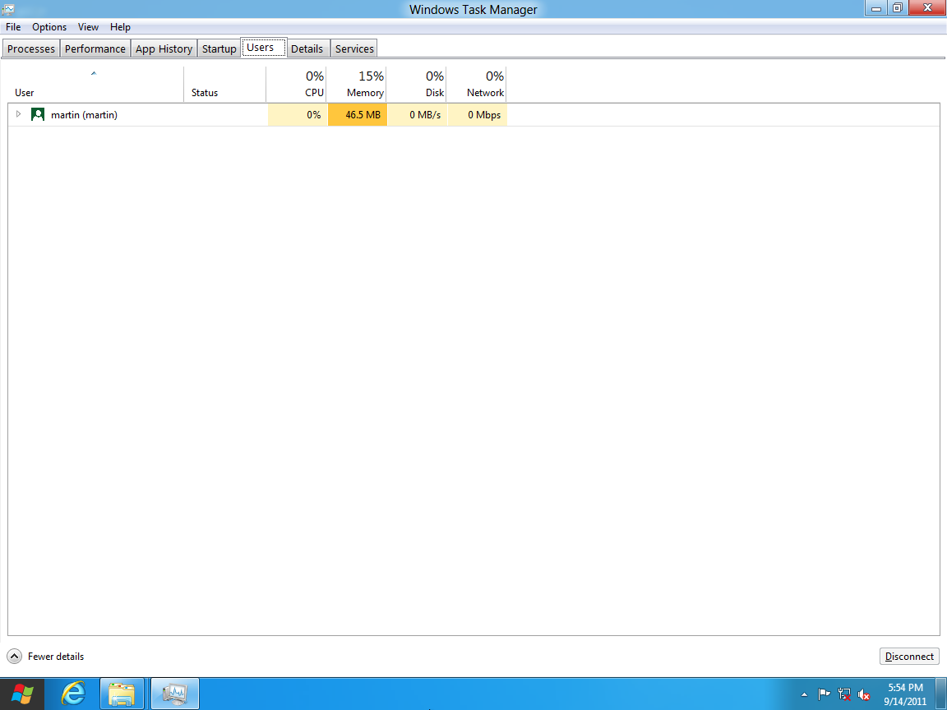Screen dimensions: 947x710
Task: Click the 0 MB/s disk cell
Action: pos(417,115)
